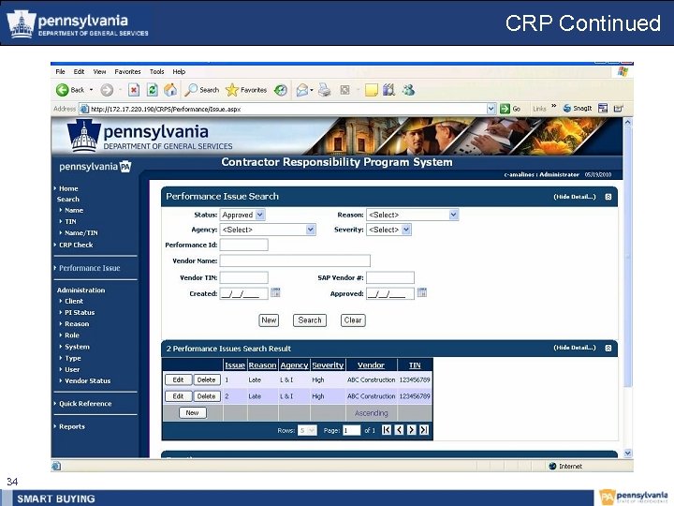Click the Clear button
Image resolution: width=674 pixels, height=506 pixels.
353,320
